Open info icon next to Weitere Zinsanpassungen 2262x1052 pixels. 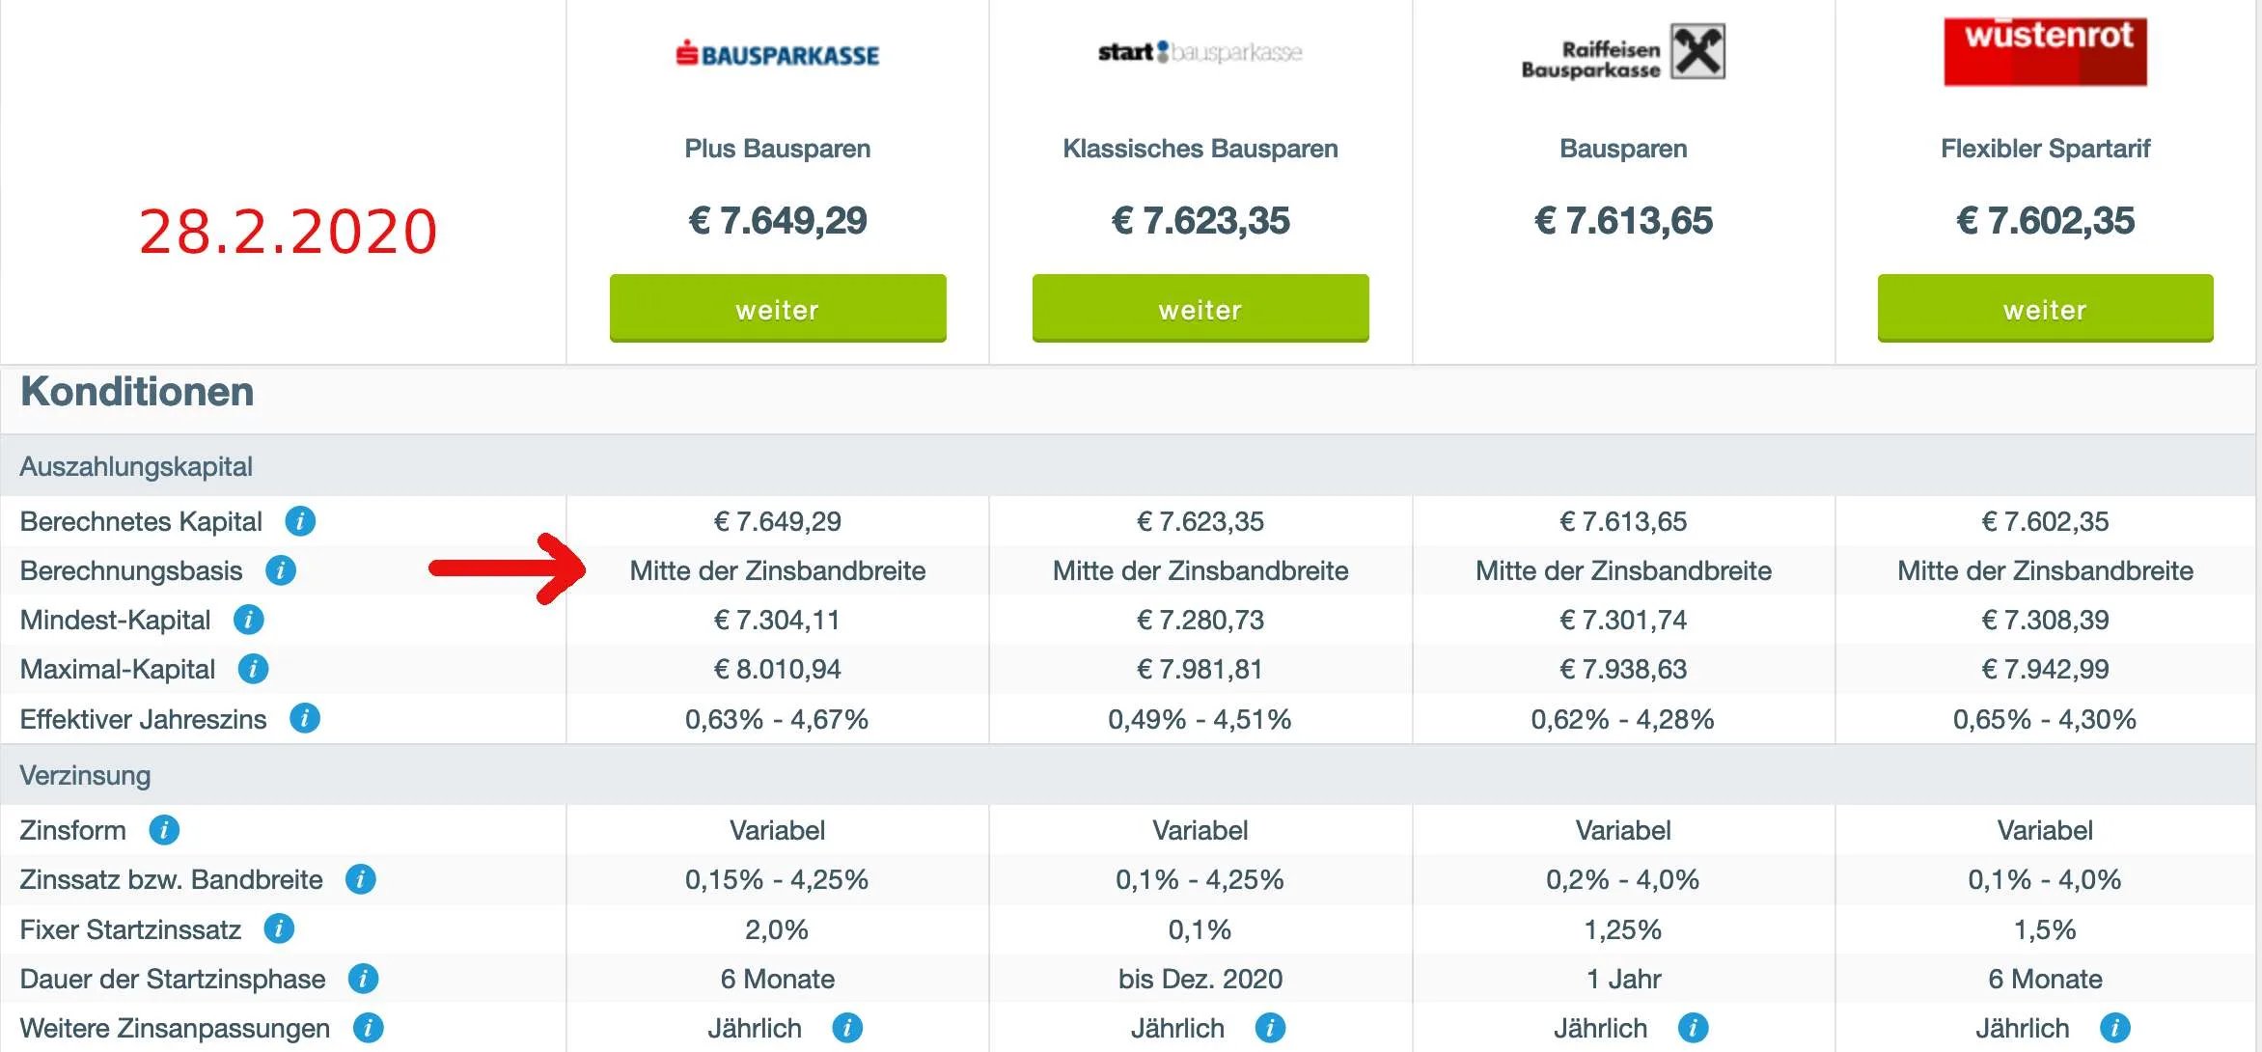pyautogui.click(x=368, y=1028)
